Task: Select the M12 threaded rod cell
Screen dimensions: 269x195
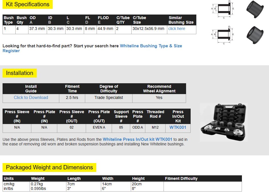Action: [155, 127]
